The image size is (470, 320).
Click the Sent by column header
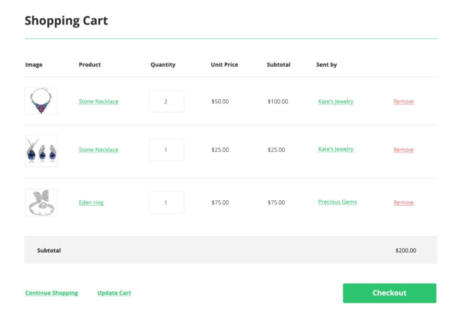tap(327, 64)
